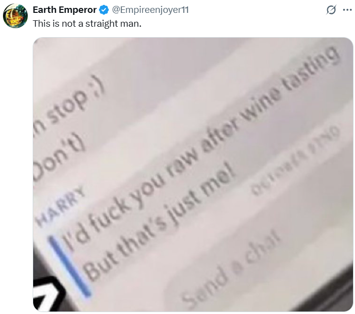Open Earth Emperor's profile avatar

15,16
